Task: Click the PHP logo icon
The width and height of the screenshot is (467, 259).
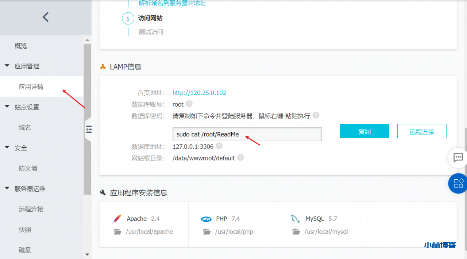Action: [206, 219]
